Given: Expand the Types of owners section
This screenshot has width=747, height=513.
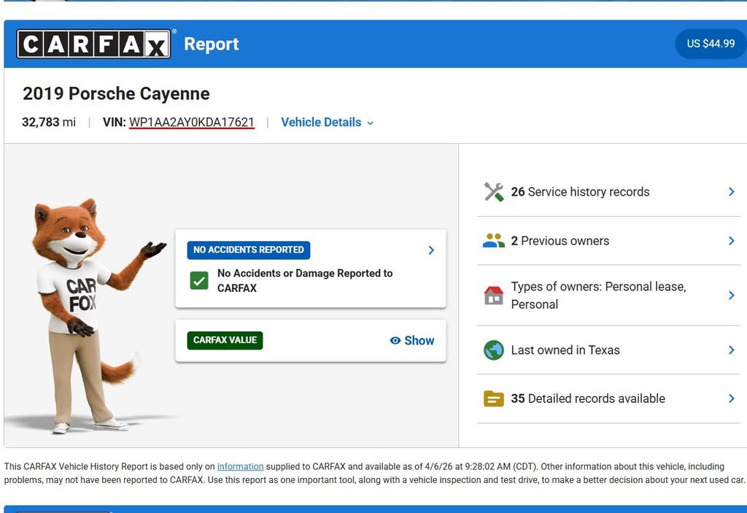Looking at the screenshot, I should [731, 295].
